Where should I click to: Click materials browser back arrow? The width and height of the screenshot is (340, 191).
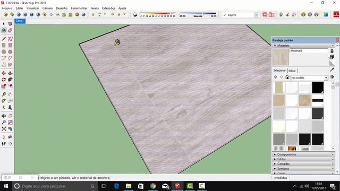pyautogui.click(x=276, y=77)
